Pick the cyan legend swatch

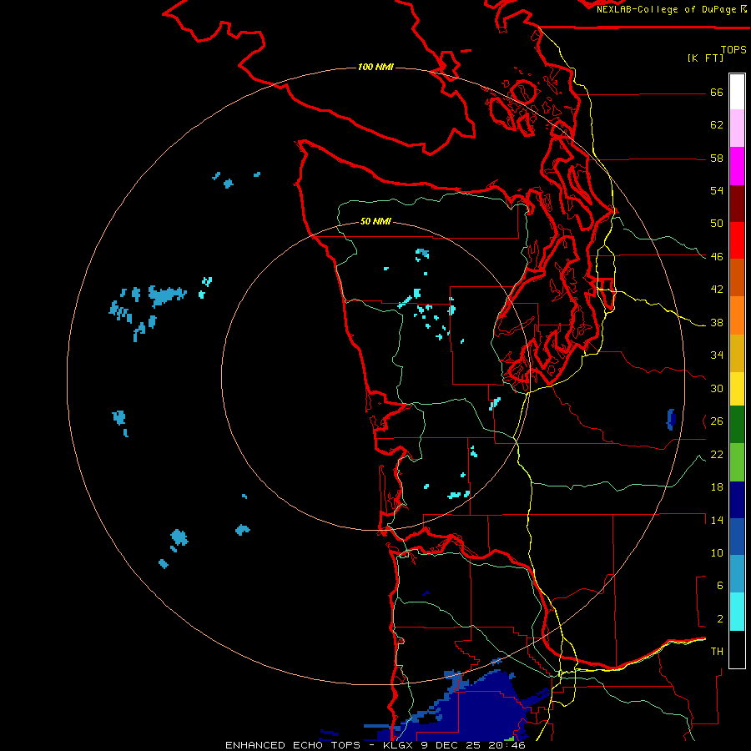click(x=737, y=612)
